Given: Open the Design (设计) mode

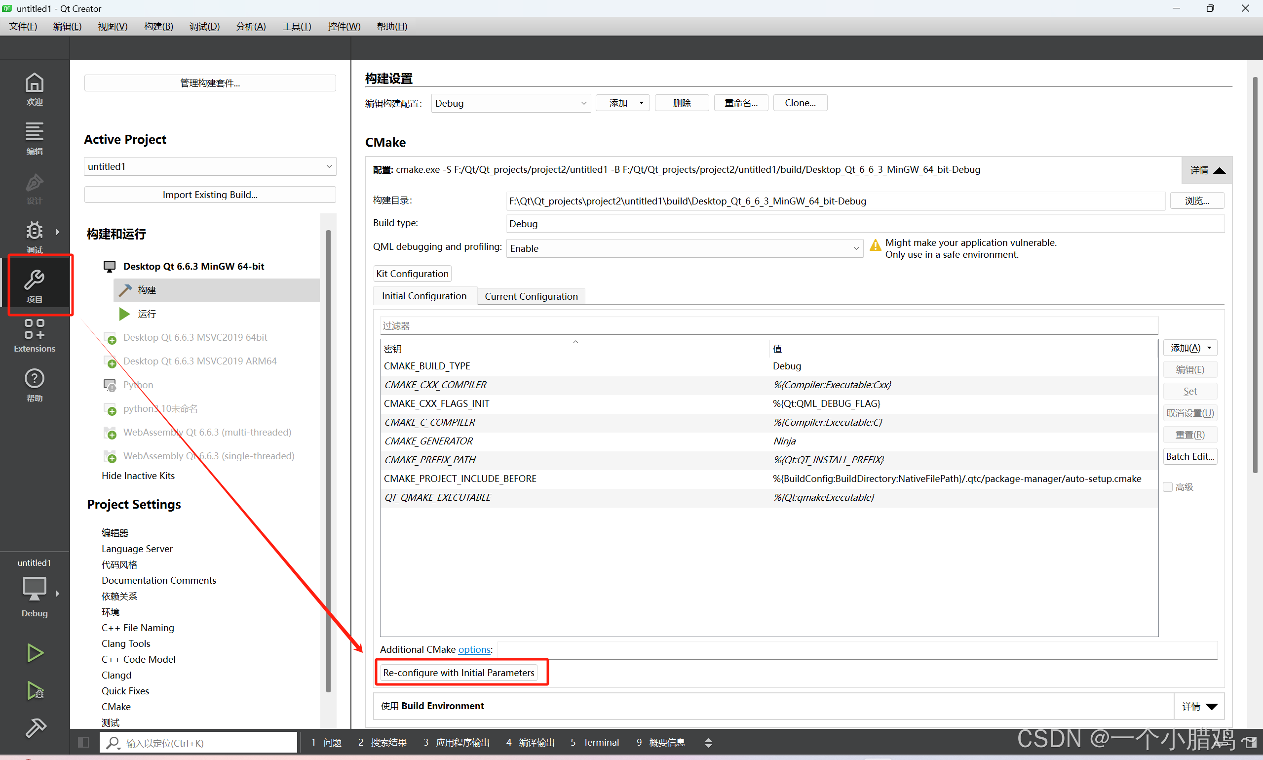Looking at the screenshot, I should click(x=34, y=188).
